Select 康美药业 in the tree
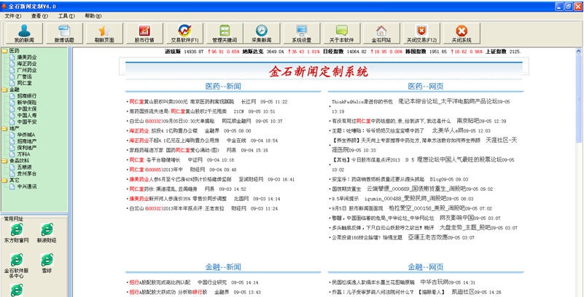584x297 pixels. pos(27,58)
